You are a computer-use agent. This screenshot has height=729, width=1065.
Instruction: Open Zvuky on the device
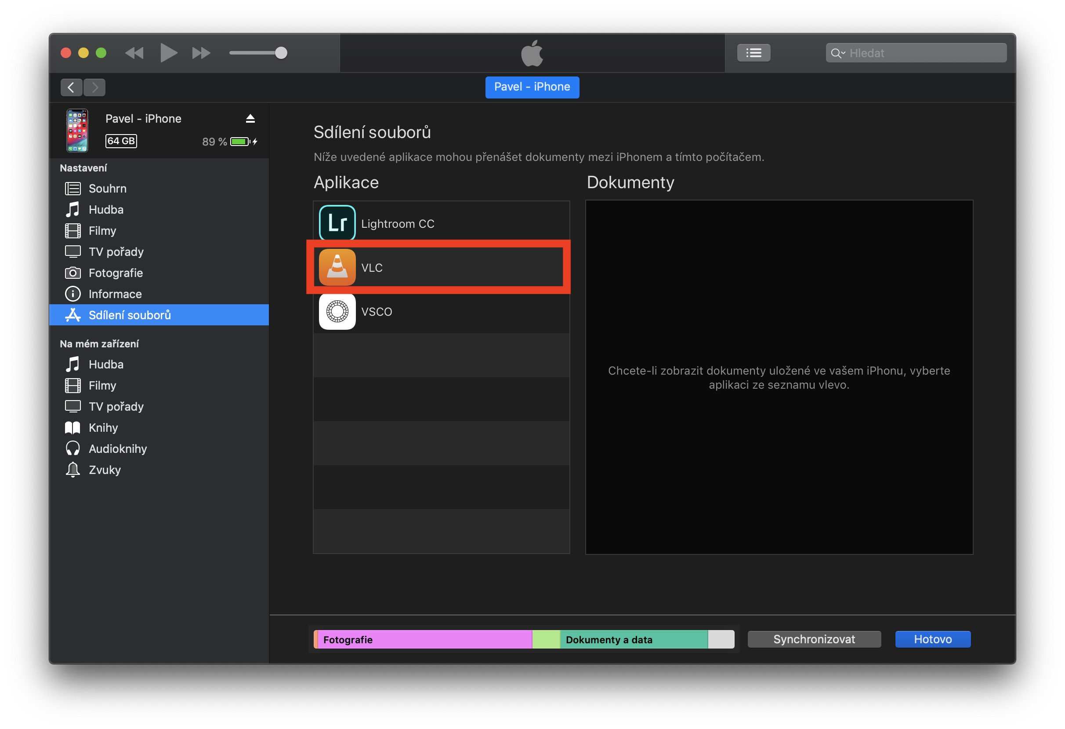point(159,470)
